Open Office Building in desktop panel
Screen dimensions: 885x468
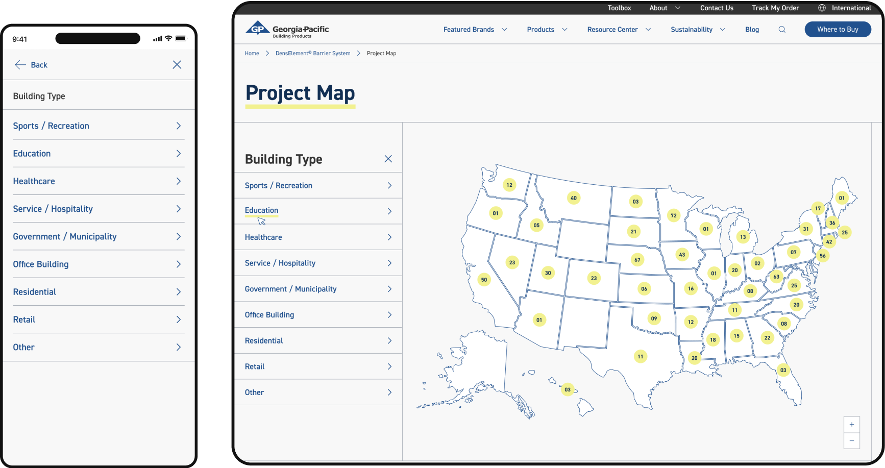[x=318, y=315]
